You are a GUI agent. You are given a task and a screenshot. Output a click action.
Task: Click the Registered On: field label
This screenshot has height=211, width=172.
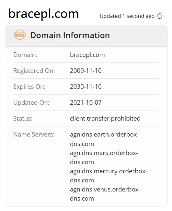pos(34,71)
